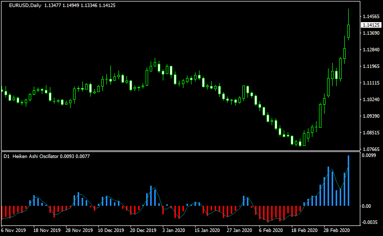Image resolution: width=383 pixels, height=236 pixels.
Task: Click the 20 Dec 2019 date label
Action: coord(143,230)
